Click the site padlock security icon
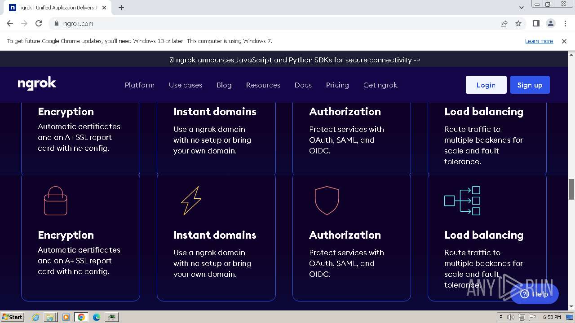 pos(56,23)
